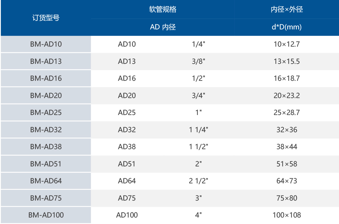The height and width of the screenshot is (224, 339).
Task: Select the 2 1/2" size cell
Action: pyautogui.click(x=199, y=181)
